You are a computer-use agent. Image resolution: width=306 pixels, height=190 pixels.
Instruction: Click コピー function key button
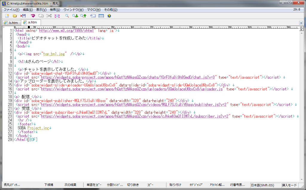(x=150, y=185)
